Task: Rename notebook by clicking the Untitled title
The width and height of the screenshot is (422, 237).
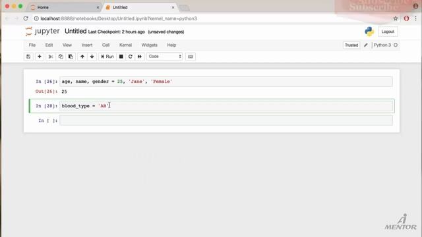Action: tap(76, 31)
